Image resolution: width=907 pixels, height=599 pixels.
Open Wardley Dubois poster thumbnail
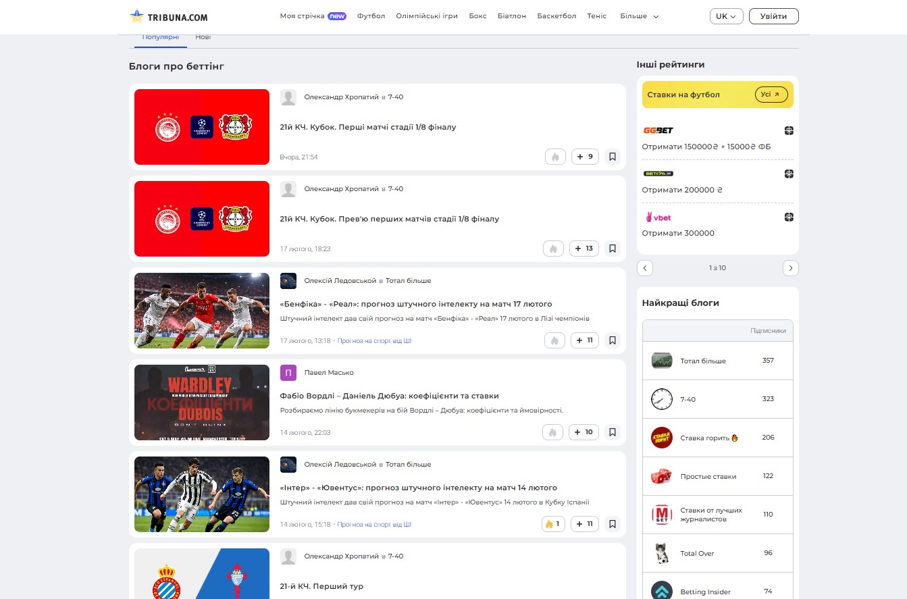[x=202, y=402]
